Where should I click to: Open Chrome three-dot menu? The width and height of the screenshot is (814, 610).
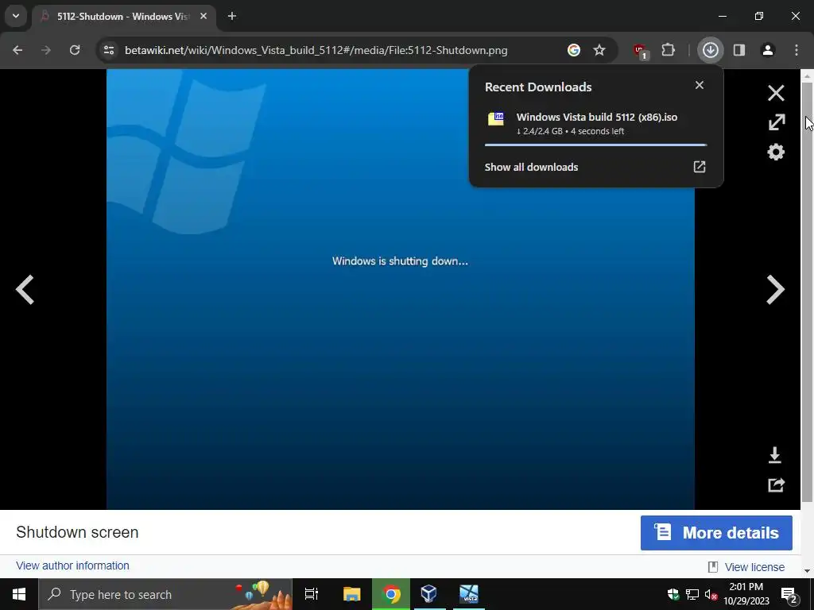click(x=797, y=50)
